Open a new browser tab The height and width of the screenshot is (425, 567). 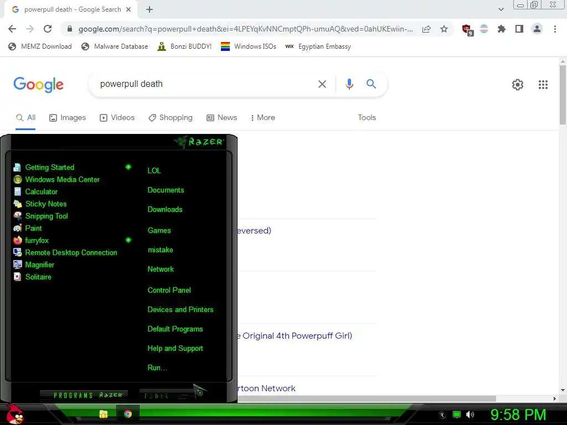[150, 9]
